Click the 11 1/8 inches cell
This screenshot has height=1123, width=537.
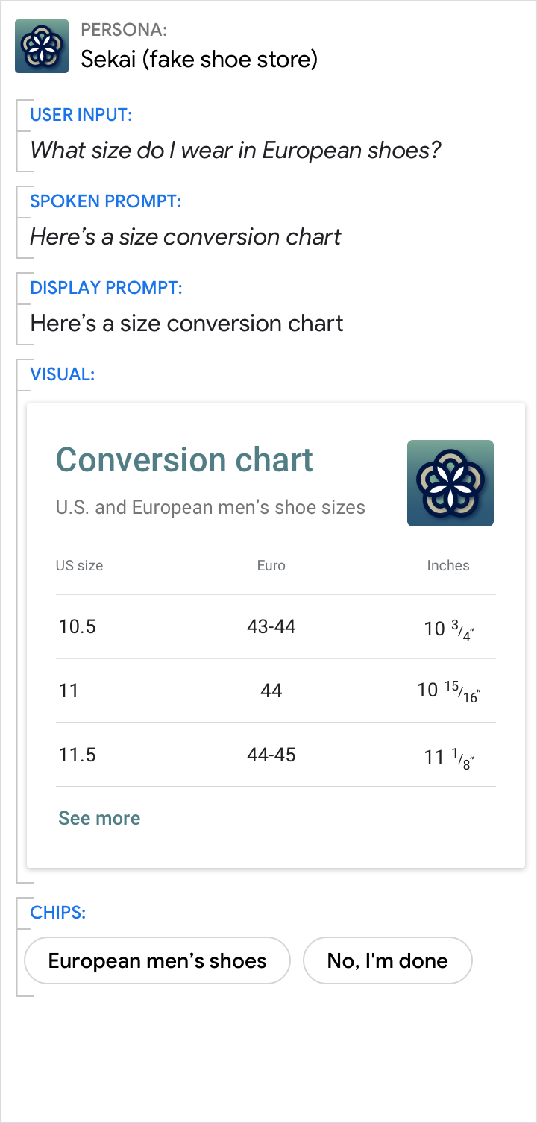448,758
